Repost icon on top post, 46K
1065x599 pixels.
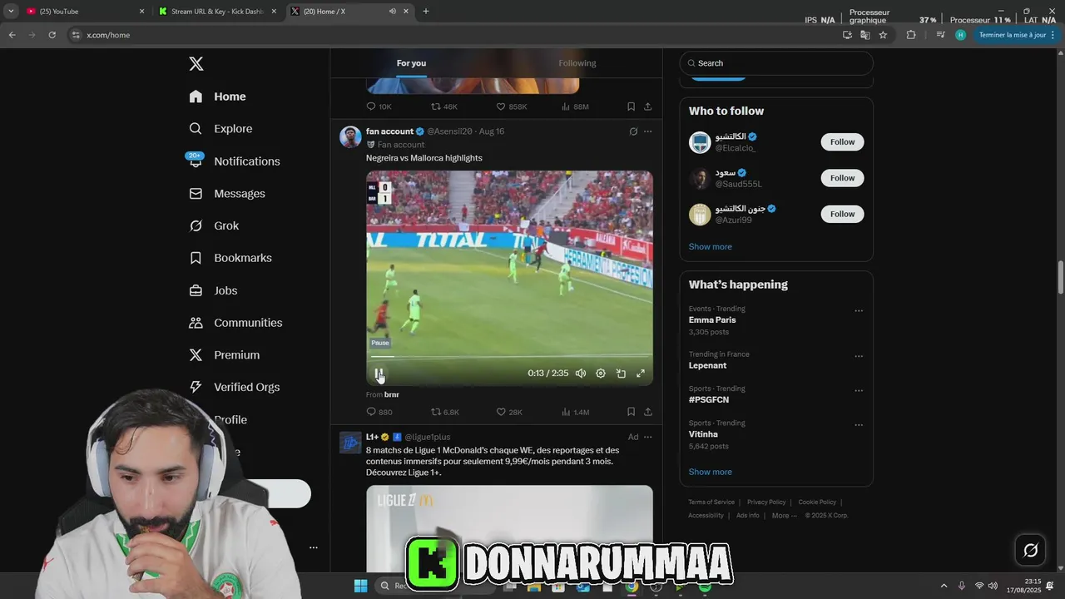click(x=444, y=106)
